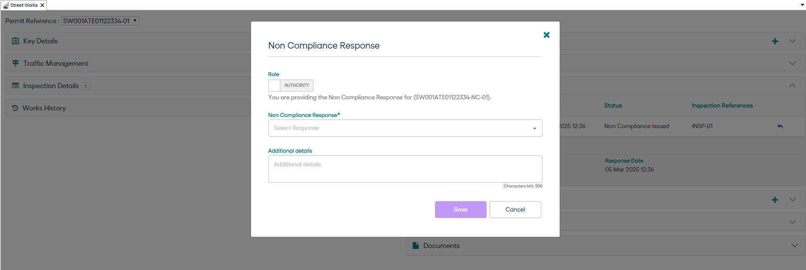The width and height of the screenshot is (806, 270).
Task: Open the Permit Reference dropdown
Action: (x=100, y=21)
